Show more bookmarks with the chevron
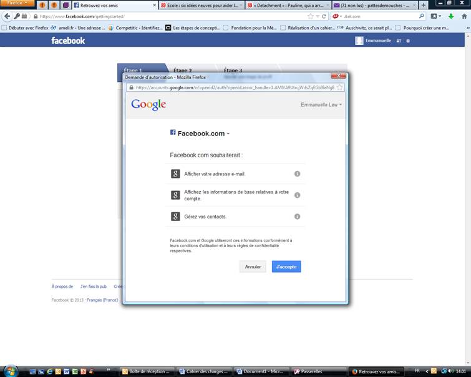 click(468, 28)
